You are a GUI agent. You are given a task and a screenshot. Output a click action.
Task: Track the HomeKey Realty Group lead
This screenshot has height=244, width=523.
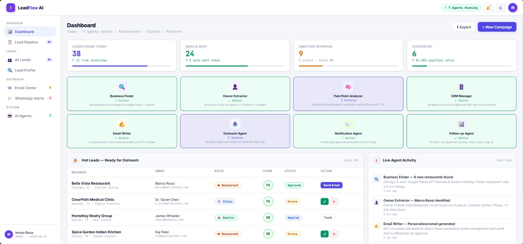(x=328, y=218)
